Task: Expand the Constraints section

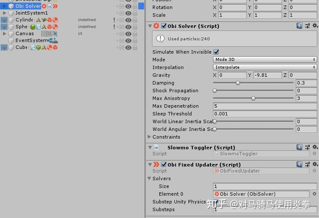Action: [x=149, y=136]
